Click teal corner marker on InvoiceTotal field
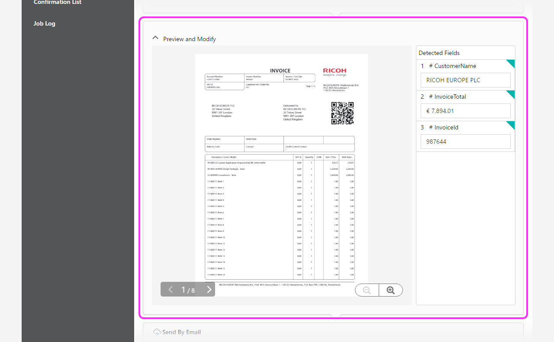 (x=512, y=94)
